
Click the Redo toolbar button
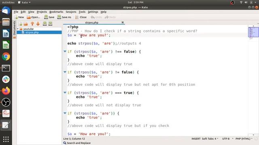pyautogui.click(x=110, y=17)
